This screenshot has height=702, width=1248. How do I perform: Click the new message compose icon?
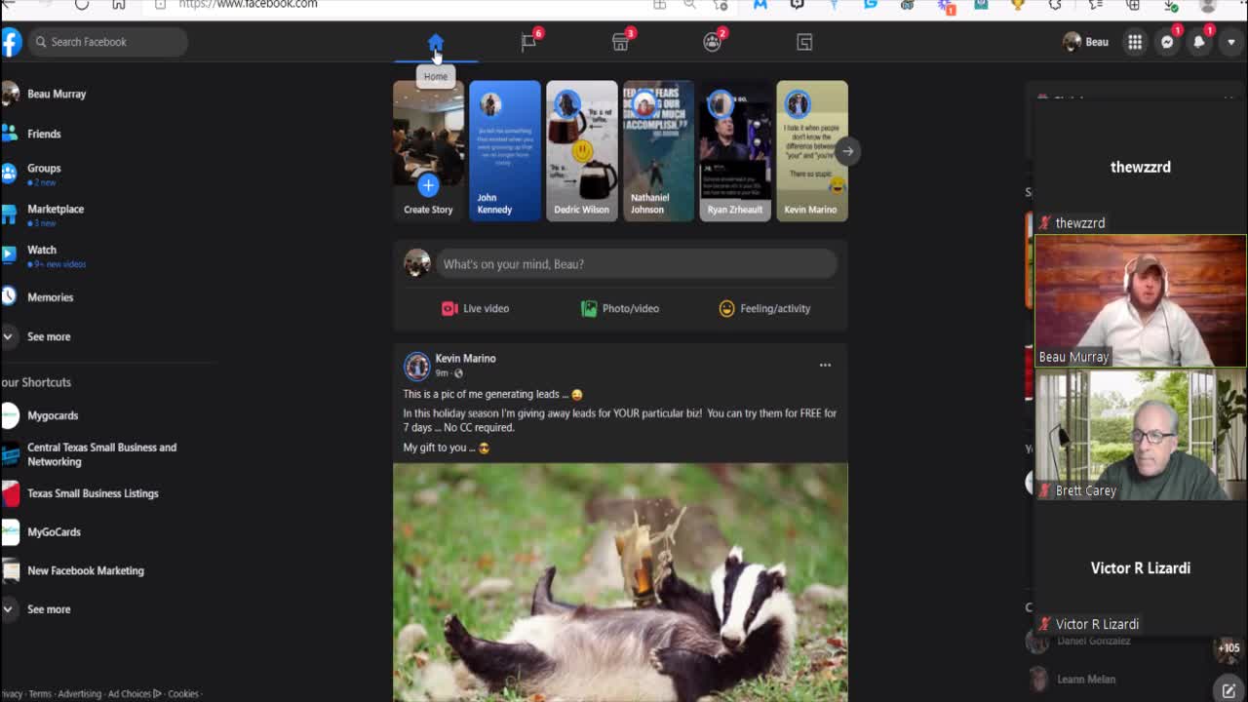tap(1228, 690)
